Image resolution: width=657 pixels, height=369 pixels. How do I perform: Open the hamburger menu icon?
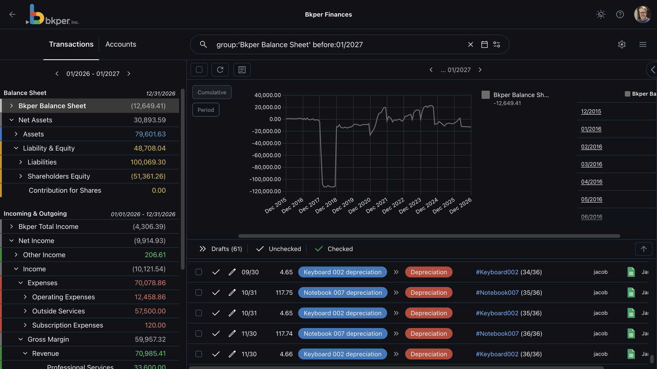pos(643,44)
